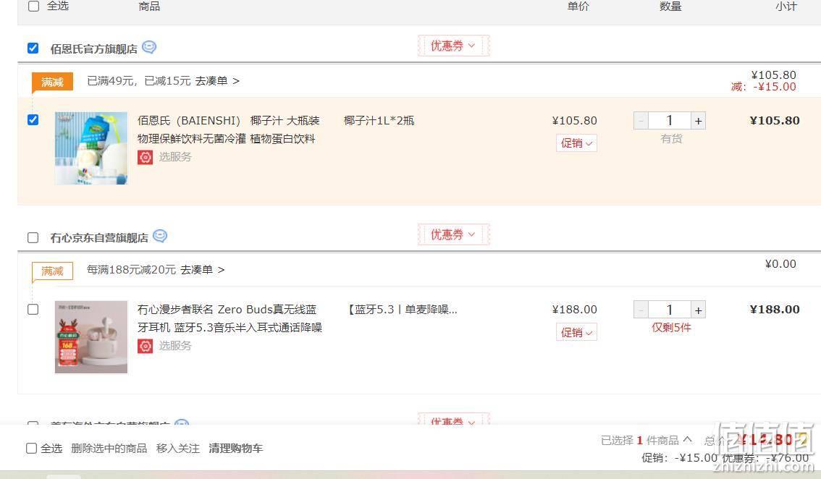821x479 pixels.
Task: Open 促销 dropdown under ¥105.80 price
Action: tap(576, 143)
